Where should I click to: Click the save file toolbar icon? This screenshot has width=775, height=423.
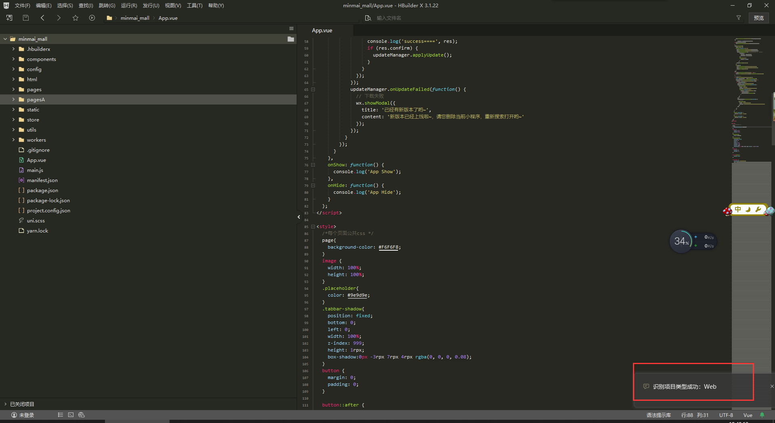click(26, 18)
